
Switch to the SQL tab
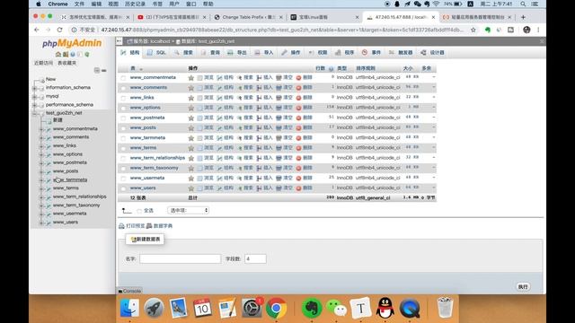(x=156, y=53)
